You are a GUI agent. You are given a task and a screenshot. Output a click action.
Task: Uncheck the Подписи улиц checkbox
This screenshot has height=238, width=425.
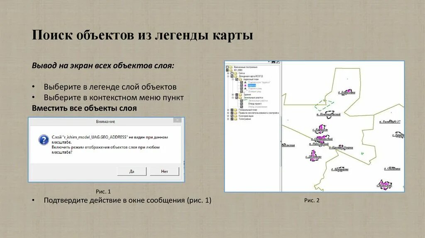[242, 89]
